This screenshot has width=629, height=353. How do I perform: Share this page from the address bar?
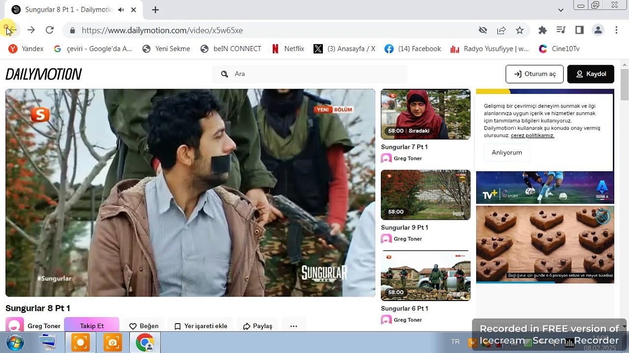pyautogui.click(x=501, y=30)
